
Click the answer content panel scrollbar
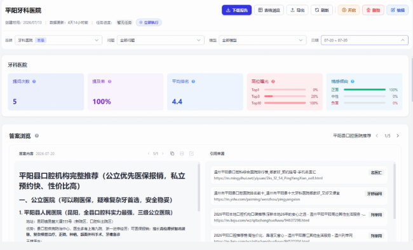click(199, 187)
